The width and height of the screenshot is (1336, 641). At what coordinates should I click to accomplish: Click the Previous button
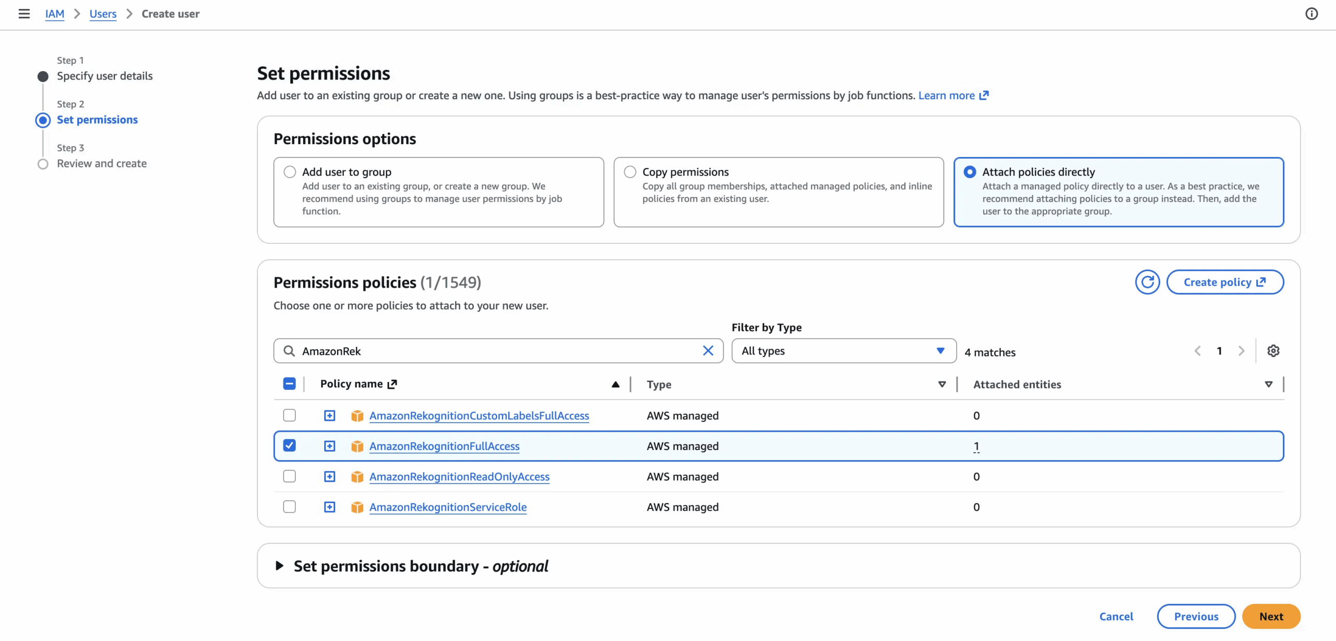(1196, 616)
